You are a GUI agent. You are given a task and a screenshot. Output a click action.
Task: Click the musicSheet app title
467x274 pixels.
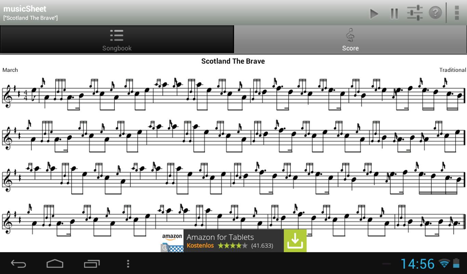[x=25, y=9]
